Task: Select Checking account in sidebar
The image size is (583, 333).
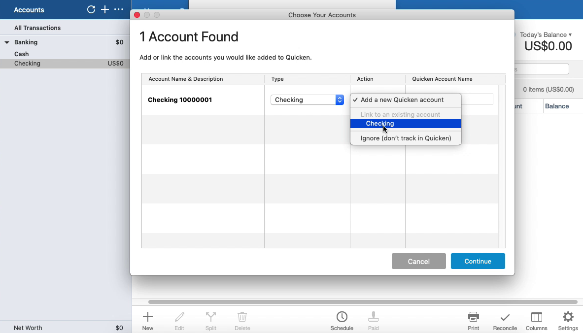Action: pos(66,64)
